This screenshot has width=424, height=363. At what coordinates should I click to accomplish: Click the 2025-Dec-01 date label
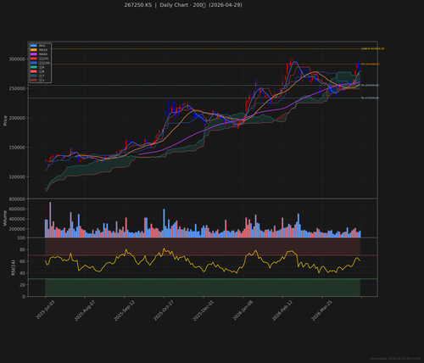[203, 310]
